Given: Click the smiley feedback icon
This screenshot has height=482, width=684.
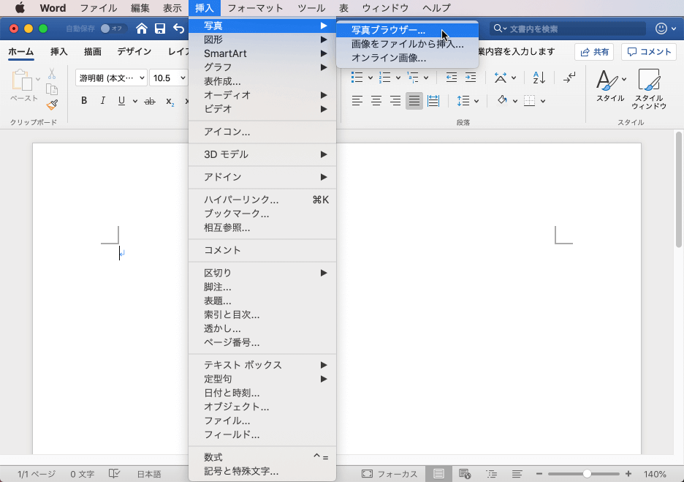Looking at the screenshot, I should (661, 29).
